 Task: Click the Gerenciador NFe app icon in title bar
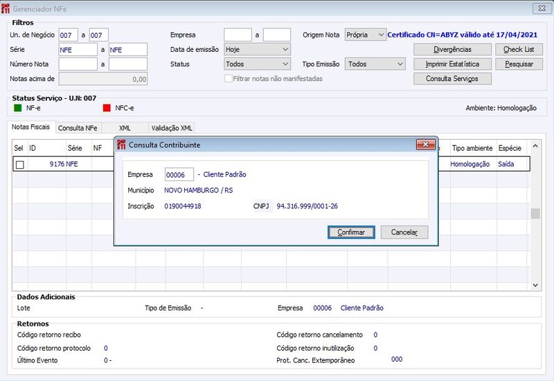click(6, 8)
